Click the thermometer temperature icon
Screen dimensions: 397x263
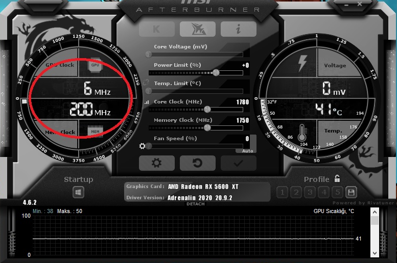pyautogui.click(x=302, y=133)
